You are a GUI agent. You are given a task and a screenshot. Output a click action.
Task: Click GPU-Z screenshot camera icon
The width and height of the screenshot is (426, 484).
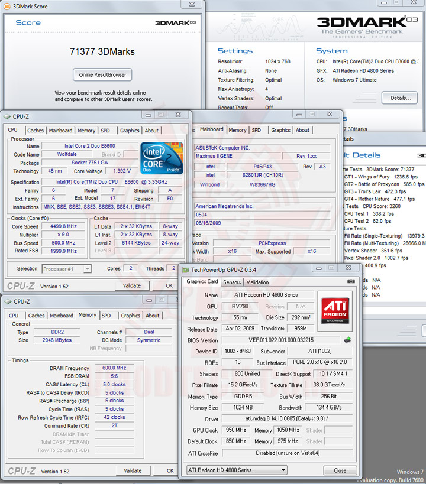(351, 281)
